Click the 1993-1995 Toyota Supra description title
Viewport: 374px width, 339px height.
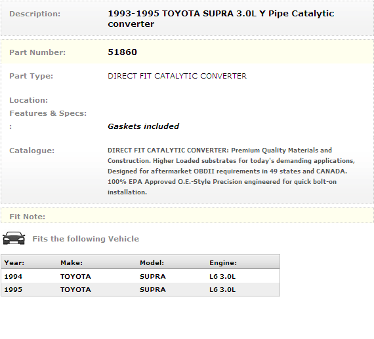click(x=221, y=18)
